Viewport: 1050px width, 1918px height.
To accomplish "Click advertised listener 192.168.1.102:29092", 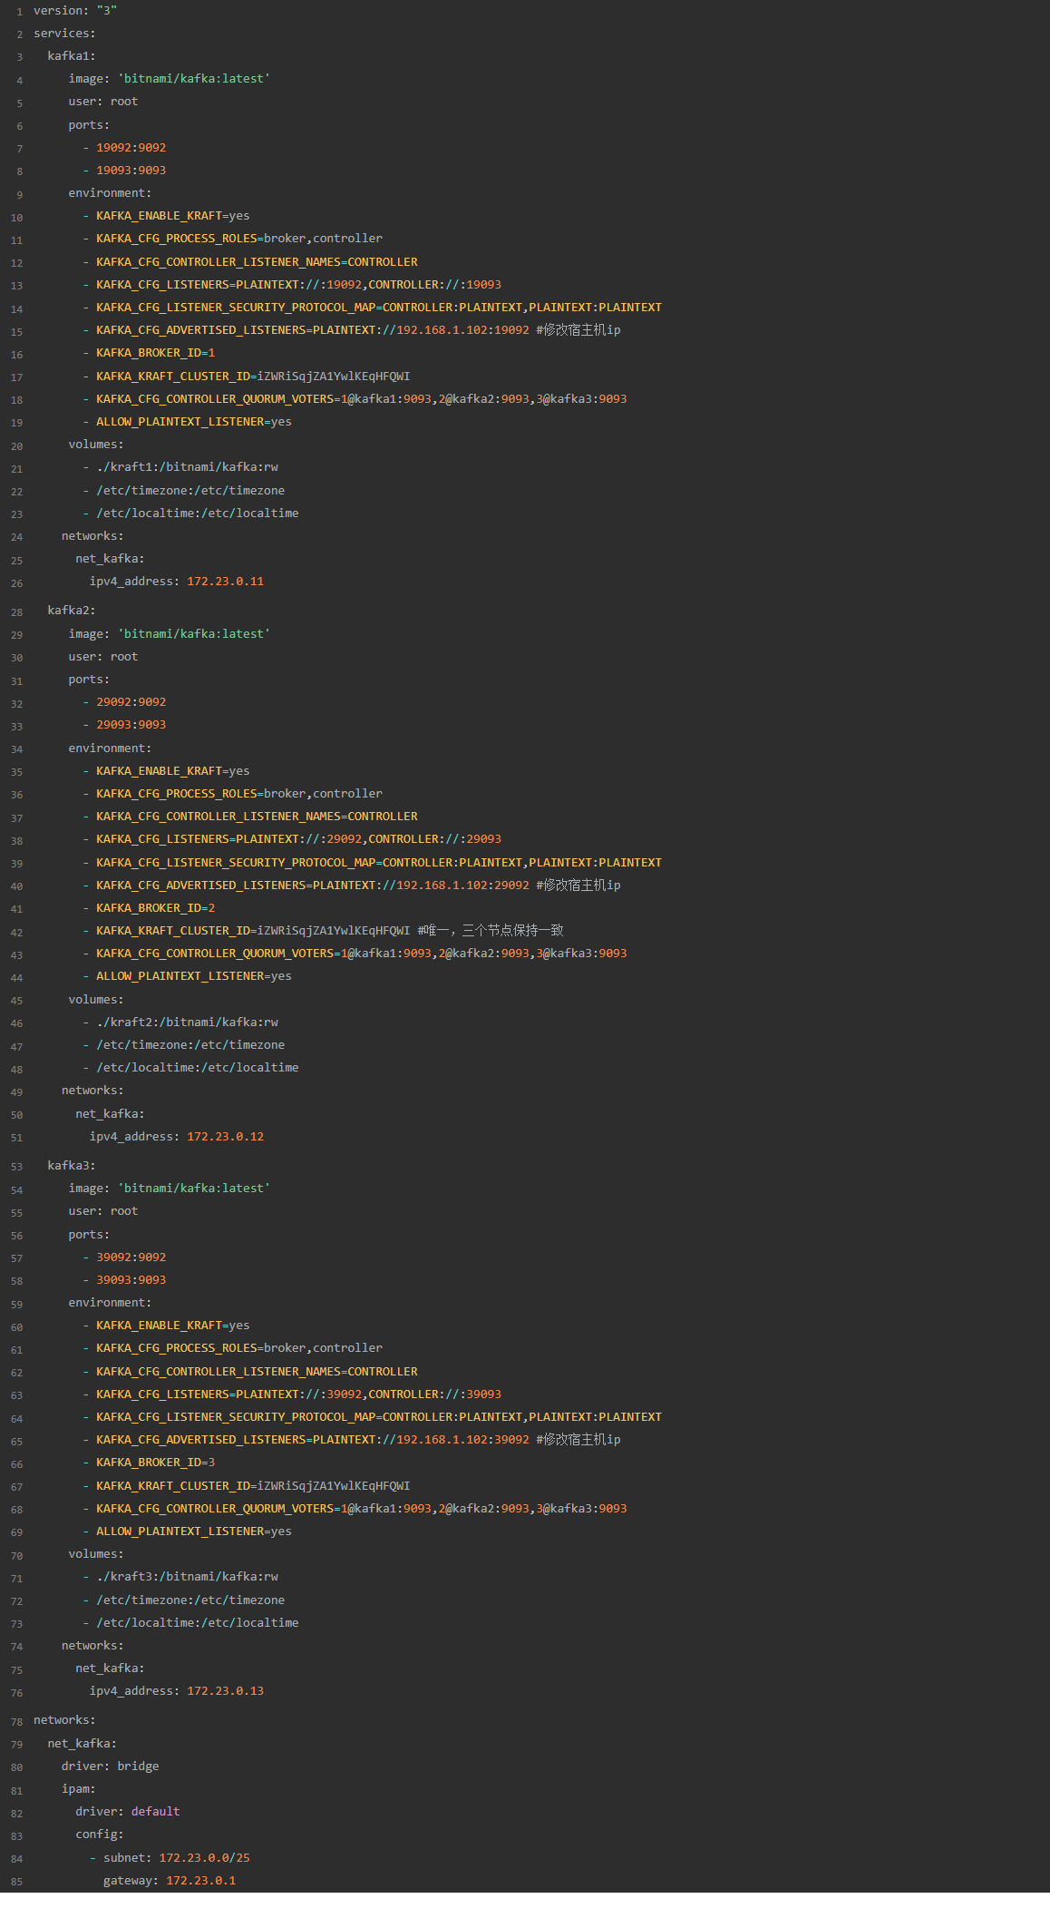I will coord(462,886).
